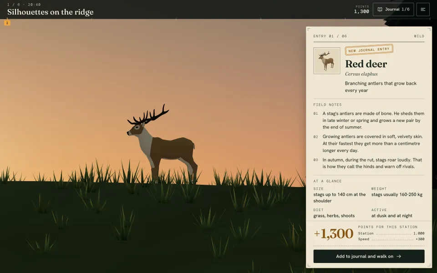Click the title "Silhouettes on the ridge"
This screenshot has width=437, height=273.
coord(51,12)
